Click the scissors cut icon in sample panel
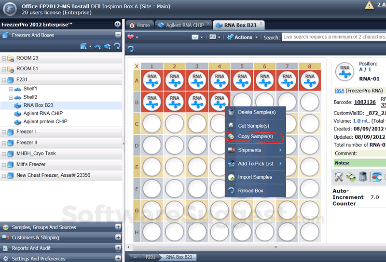 coord(339,177)
